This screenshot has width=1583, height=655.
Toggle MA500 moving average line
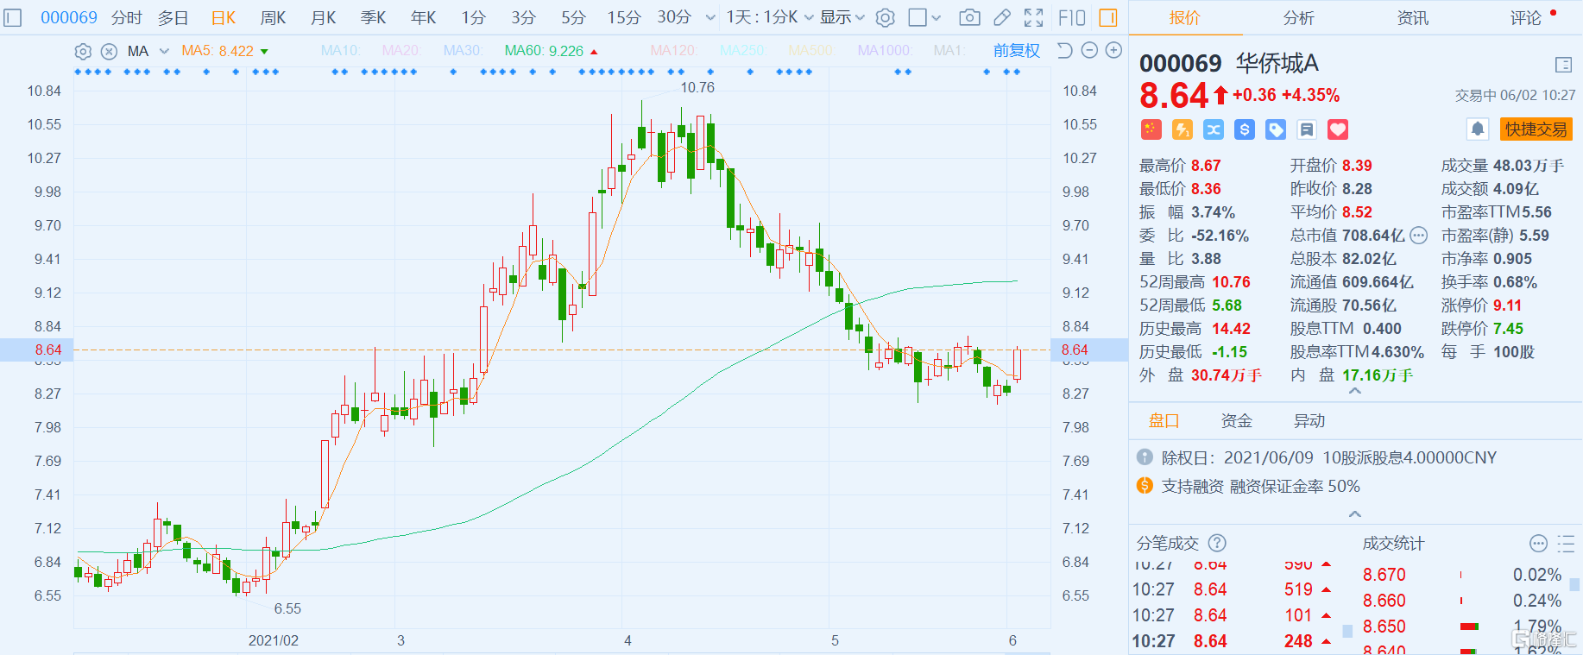[811, 51]
